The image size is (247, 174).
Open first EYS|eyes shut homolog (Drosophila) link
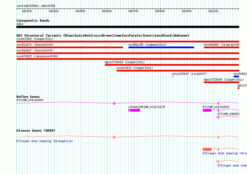(x=44, y=141)
